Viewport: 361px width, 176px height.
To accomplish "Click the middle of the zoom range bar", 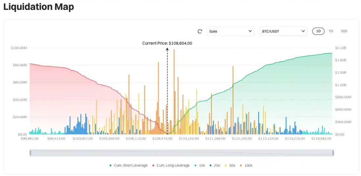I will [x=182, y=153].
